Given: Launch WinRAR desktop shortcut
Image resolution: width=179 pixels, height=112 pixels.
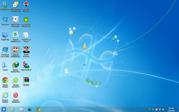Looking at the screenshot, I should [26, 81].
